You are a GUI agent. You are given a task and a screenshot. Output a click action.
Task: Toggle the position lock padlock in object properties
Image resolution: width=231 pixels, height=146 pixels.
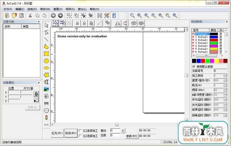coord(36,94)
